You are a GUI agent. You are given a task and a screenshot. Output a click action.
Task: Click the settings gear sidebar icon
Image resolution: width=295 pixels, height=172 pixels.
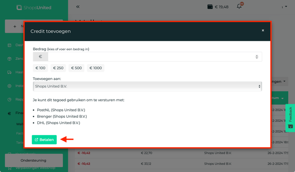coord(9,86)
